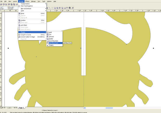Viewport: 161px width, 113px height.
Task: Select Weld in the Shaping submenu
Action: 55,32
